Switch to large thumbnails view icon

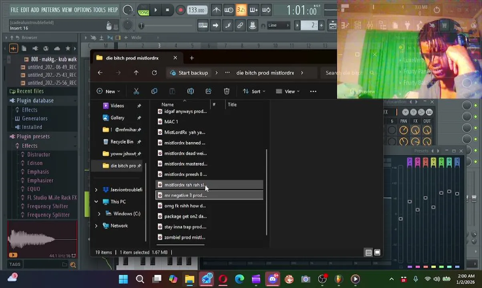pos(377,252)
